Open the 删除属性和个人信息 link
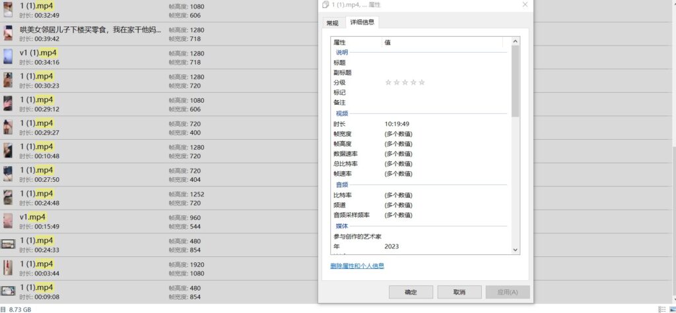This screenshot has width=676, height=313. 357,266
